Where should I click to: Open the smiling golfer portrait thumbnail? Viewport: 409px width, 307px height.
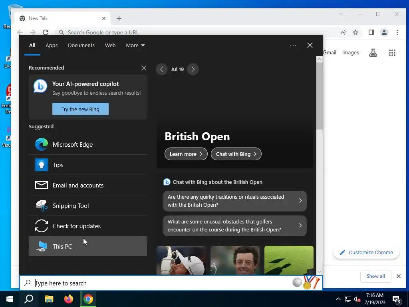point(235,260)
